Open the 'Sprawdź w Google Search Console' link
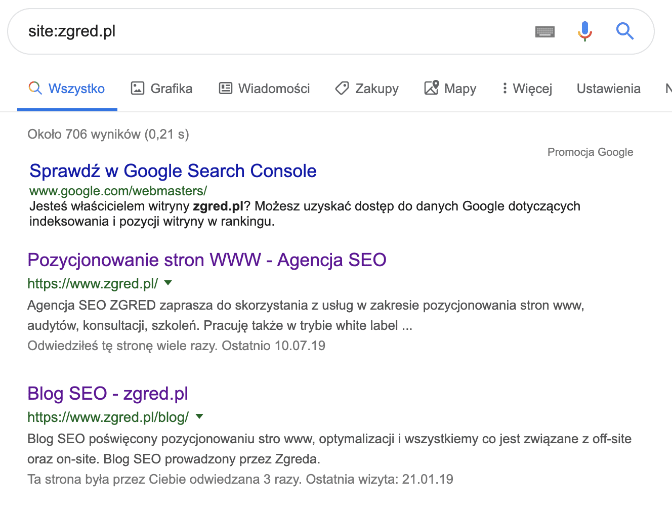This screenshot has height=512, width=672. [x=173, y=171]
